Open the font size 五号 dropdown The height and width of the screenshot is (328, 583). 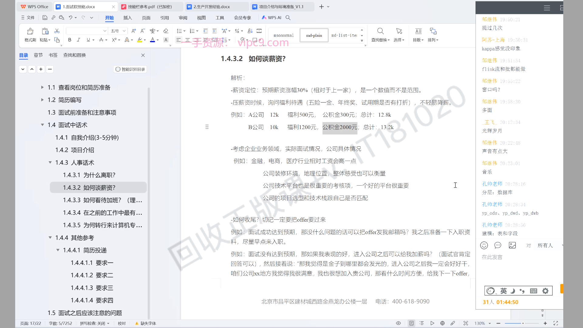tap(124, 31)
